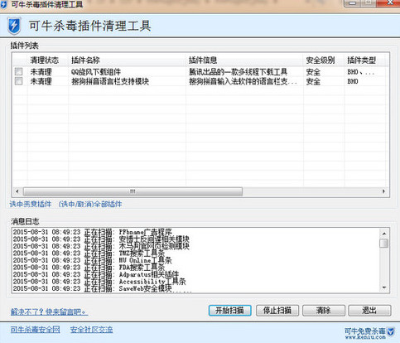Click 未清理 status of 搜狗拼音 row
This screenshot has width=400, height=343.
pos(41,81)
